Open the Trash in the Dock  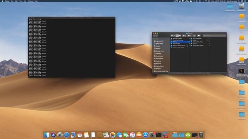[201, 135]
